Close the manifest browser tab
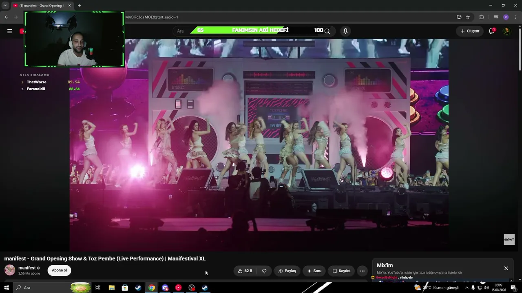 click(69, 6)
